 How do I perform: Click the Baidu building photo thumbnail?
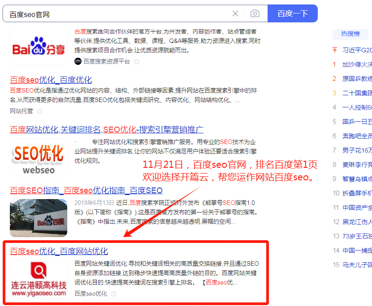39,218
